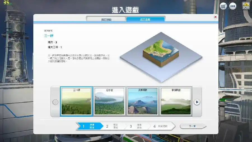
Task: Click the R2R icon in top-right corner
Action: tap(246, 6)
